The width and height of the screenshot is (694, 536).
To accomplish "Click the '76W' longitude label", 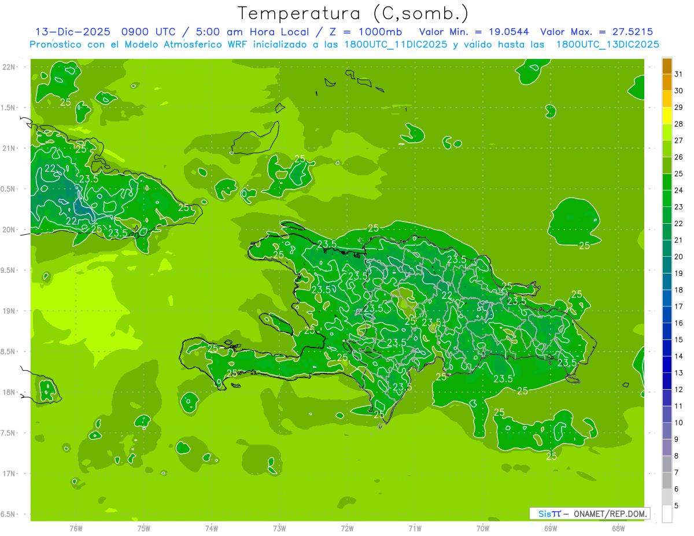I will coord(76,528).
